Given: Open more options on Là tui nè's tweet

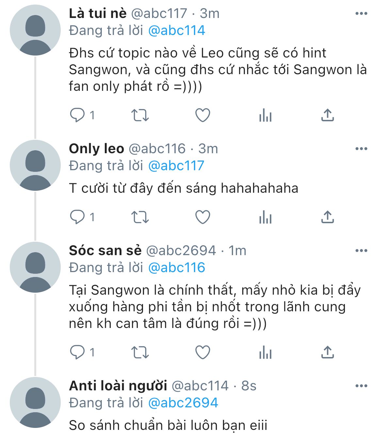Looking at the screenshot, I should click(x=361, y=14).
